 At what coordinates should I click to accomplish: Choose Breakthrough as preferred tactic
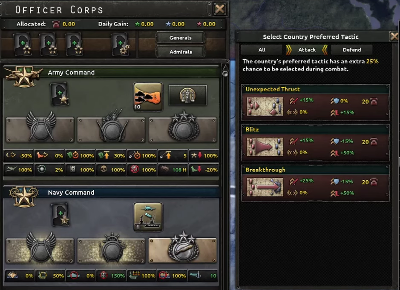(316, 183)
